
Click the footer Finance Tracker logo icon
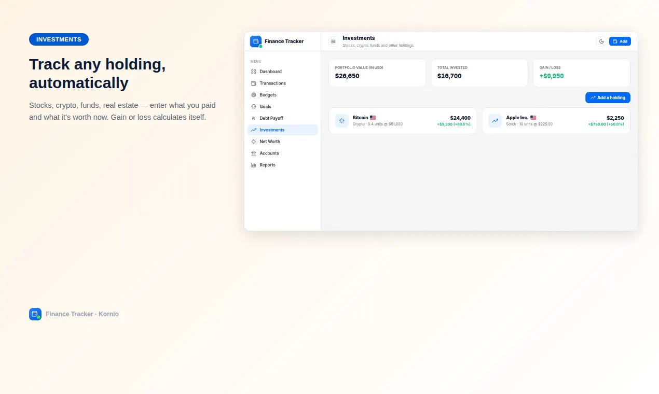click(x=35, y=314)
